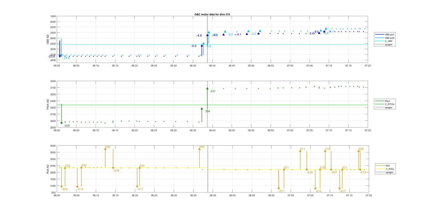Click the '-5.0' VBD data label
The image size is (437, 216).
coord(194,46)
